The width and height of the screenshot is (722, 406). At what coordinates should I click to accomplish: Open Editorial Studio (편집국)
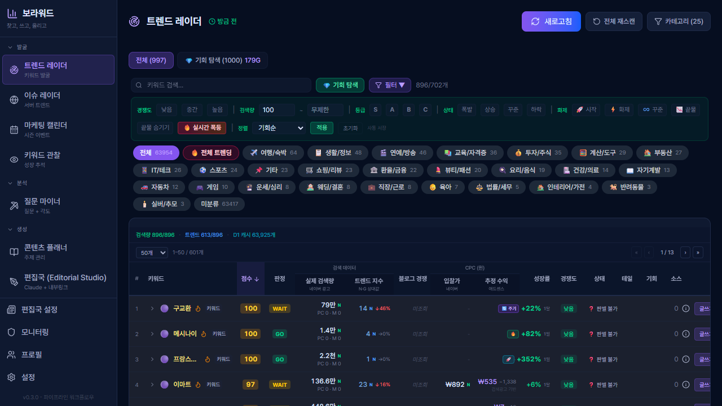[x=58, y=281]
